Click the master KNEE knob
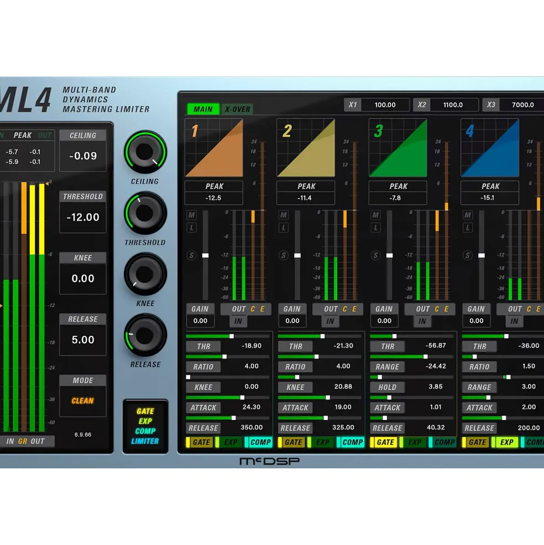The width and height of the screenshot is (544, 545). click(145, 274)
